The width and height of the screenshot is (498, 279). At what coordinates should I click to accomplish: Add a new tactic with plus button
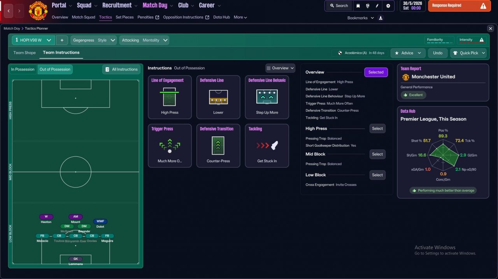[62, 40]
